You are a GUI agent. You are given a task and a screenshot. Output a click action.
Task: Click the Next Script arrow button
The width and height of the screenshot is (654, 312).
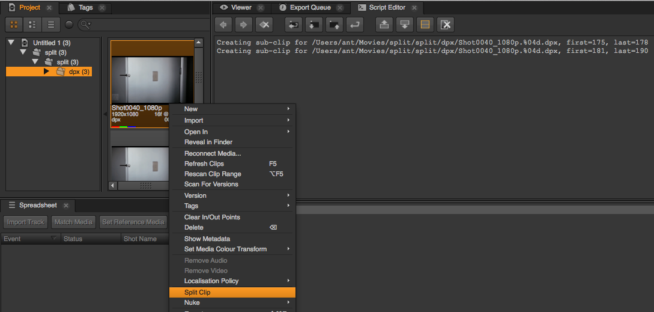point(244,25)
